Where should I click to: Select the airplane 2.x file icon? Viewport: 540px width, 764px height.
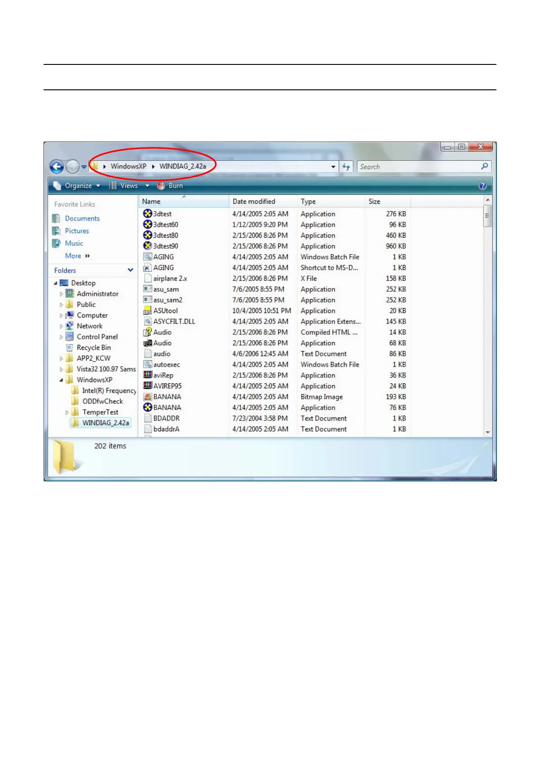pyautogui.click(x=147, y=279)
